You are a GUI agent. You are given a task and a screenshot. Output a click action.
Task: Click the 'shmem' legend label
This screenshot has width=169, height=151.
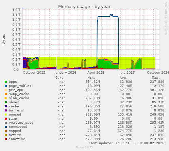pyautogui.click(x=14, y=102)
